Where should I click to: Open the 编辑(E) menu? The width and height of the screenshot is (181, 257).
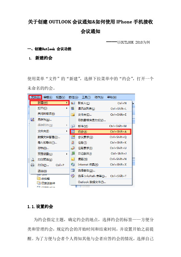48,97
